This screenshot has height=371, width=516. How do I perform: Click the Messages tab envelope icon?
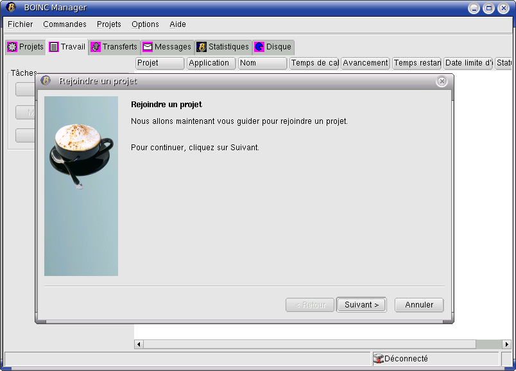click(x=148, y=47)
